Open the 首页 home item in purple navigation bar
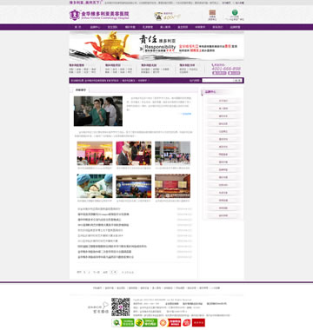313x330 pixels. point(77,27)
